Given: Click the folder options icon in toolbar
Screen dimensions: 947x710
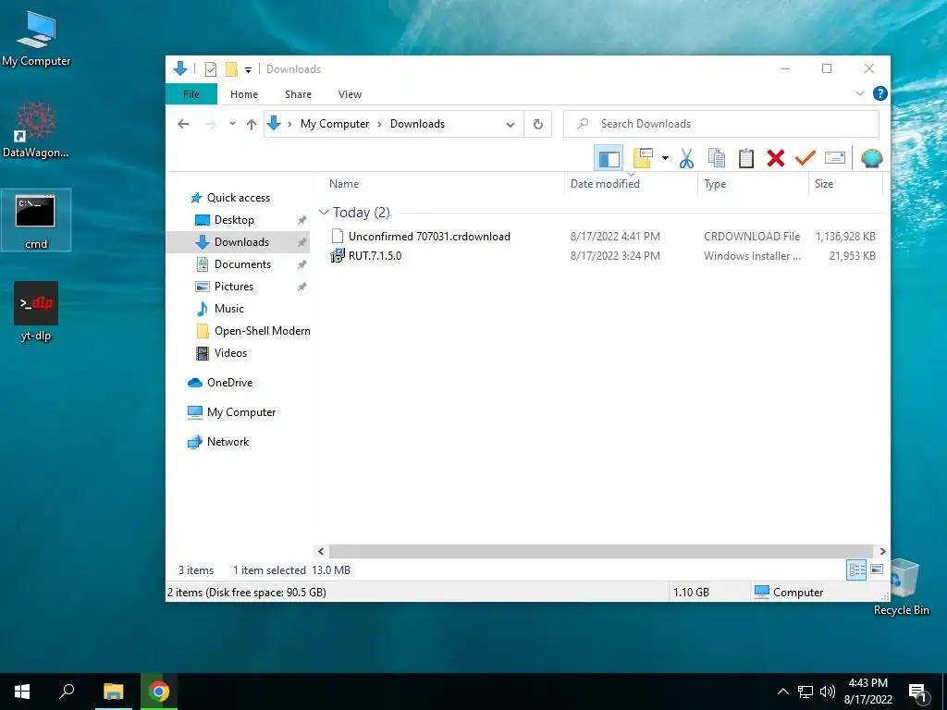Looking at the screenshot, I should point(644,158).
